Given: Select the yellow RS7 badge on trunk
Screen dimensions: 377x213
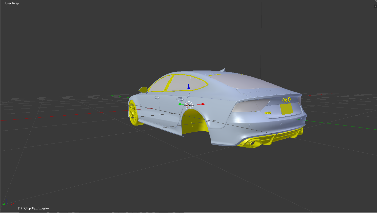Looking at the screenshot, I should point(268,113).
